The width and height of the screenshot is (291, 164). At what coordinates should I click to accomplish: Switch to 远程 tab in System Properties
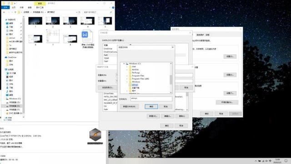pyautogui.click(x=207, y=35)
